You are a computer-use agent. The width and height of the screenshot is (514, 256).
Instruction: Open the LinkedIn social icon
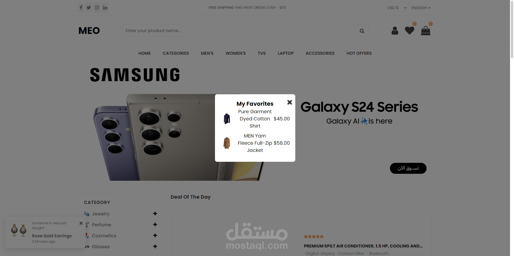click(105, 8)
